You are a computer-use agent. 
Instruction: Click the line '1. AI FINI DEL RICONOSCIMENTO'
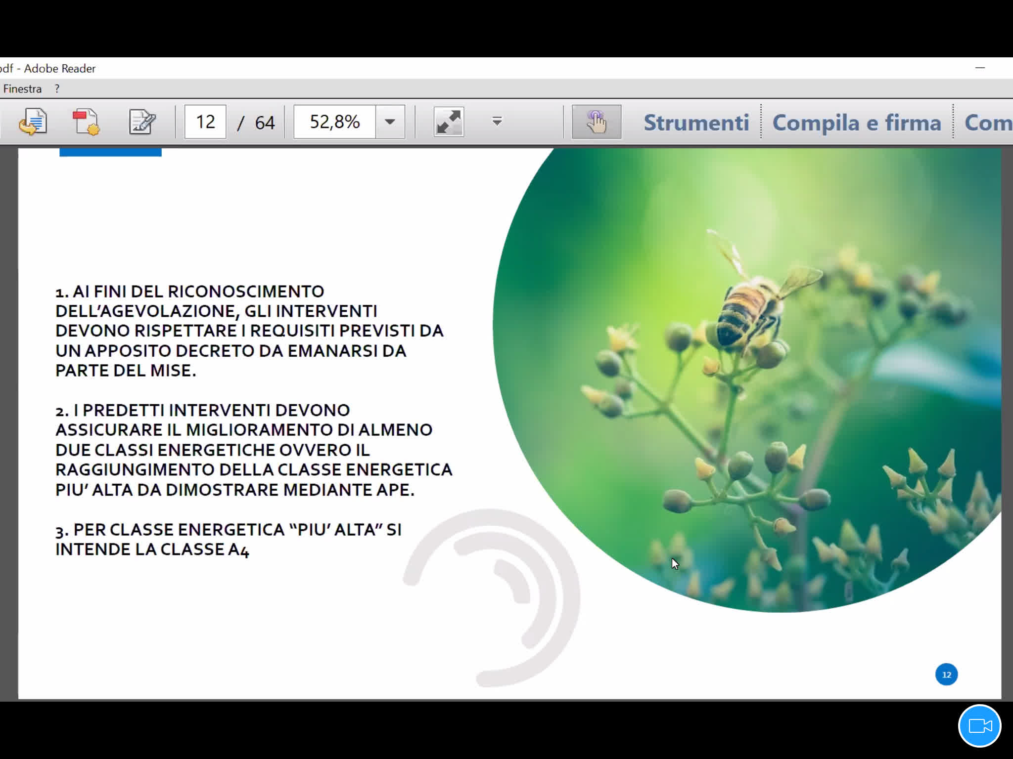[x=189, y=292]
